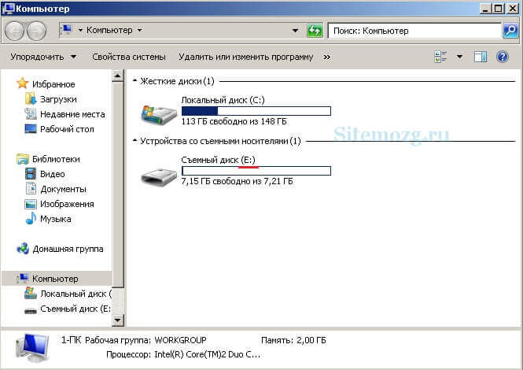Click in the Поиск: Компьютер search field
This screenshot has width=523, height=370.
click(413, 31)
